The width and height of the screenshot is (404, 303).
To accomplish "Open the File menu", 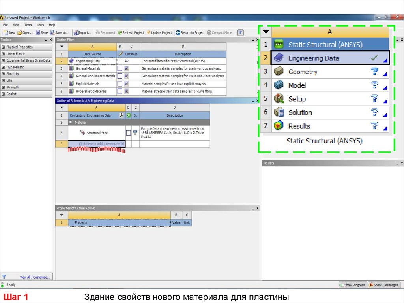I will (x=6, y=25).
